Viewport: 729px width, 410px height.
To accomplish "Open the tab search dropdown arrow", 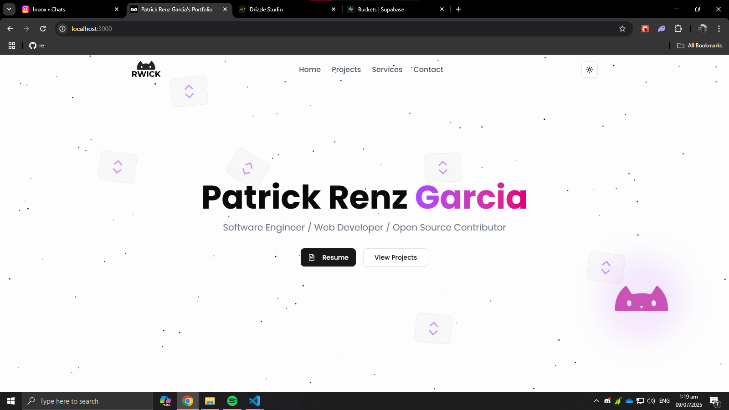I will (x=9, y=9).
